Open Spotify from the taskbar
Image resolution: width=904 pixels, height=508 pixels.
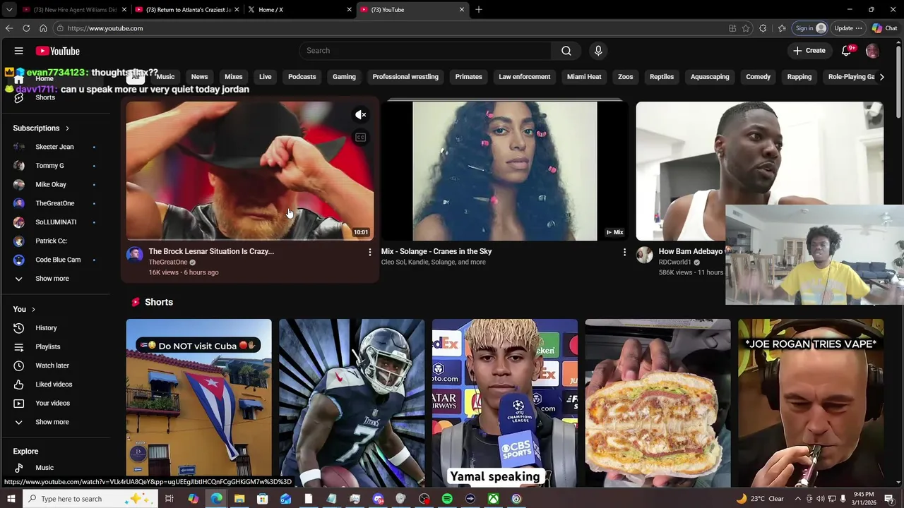[447, 499]
